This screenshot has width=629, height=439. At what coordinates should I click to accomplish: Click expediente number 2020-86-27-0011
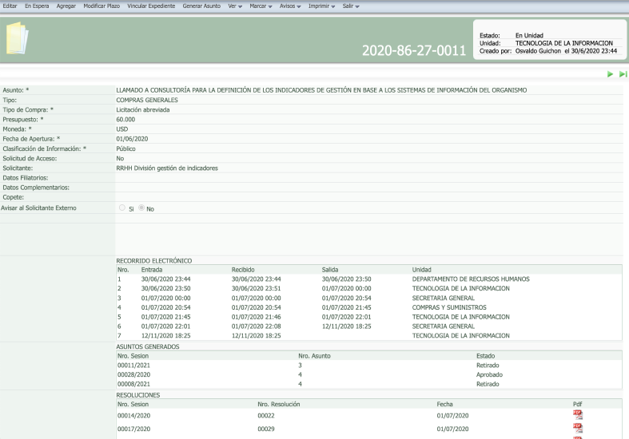(413, 52)
